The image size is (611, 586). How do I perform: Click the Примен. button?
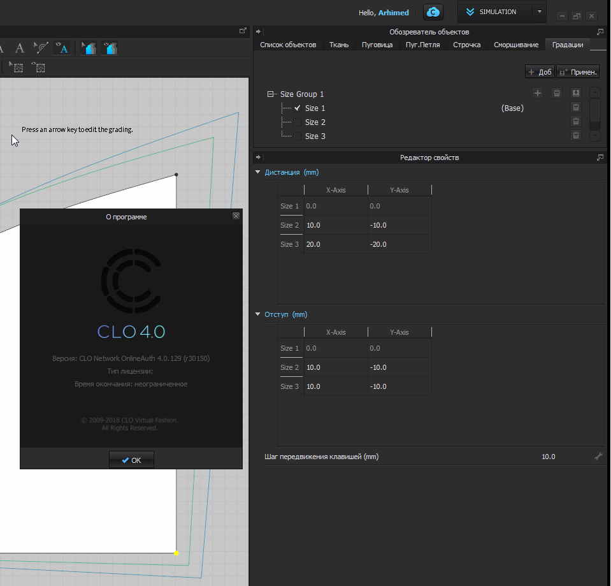tap(578, 72)
